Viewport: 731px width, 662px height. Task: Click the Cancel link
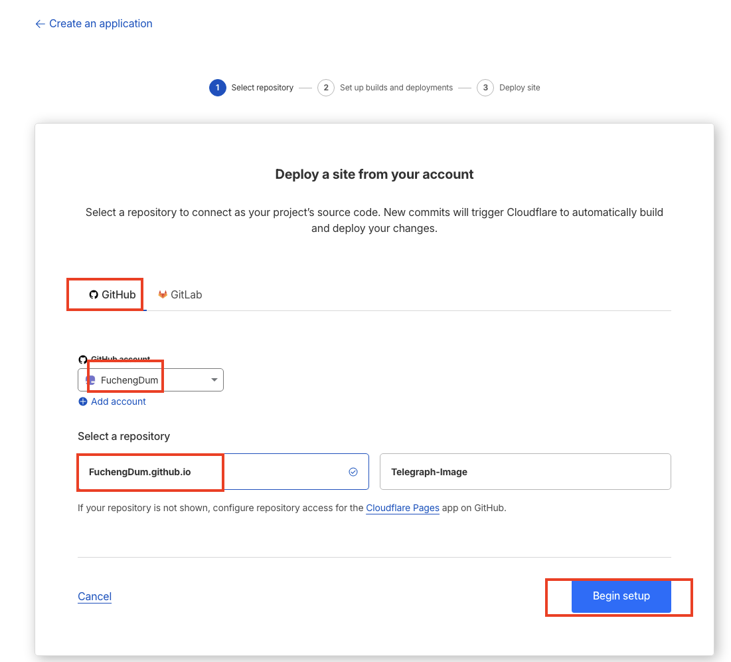point(94,596)
